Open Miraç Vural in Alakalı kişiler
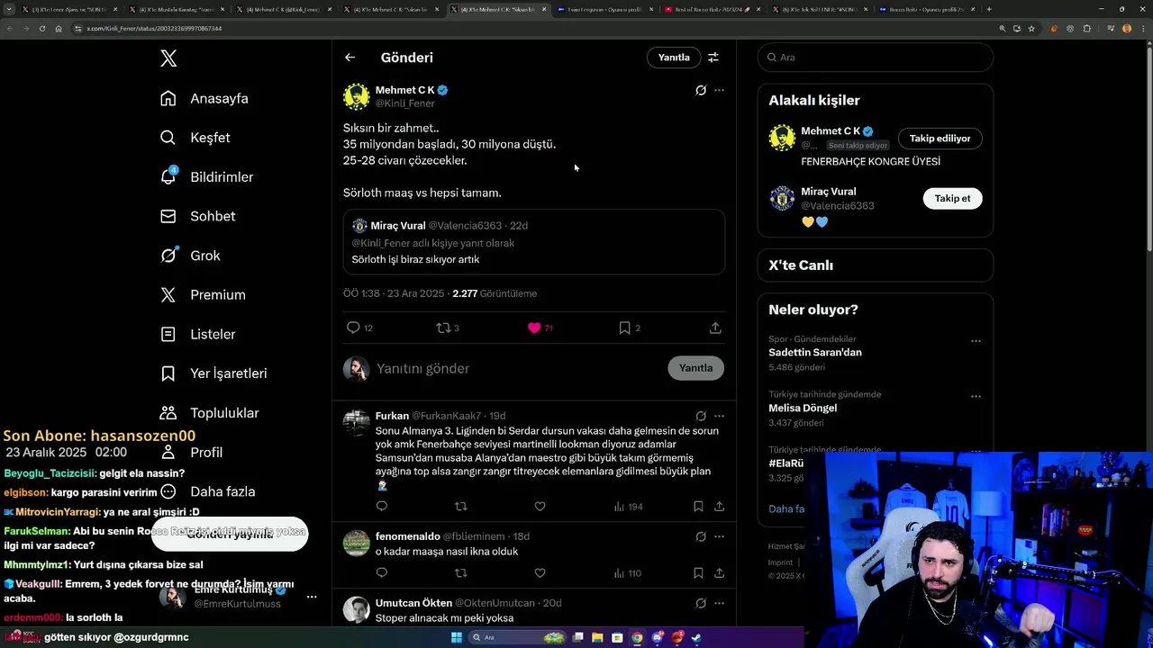Image resolution: width=1153 pixels, height=648 pixels. tap(829, 192)
